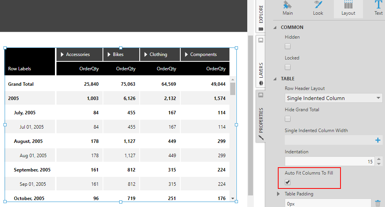This screenshot has width=385, height=207.
Task: Enable the Hidden checkbox
Action: click(287, 46)
